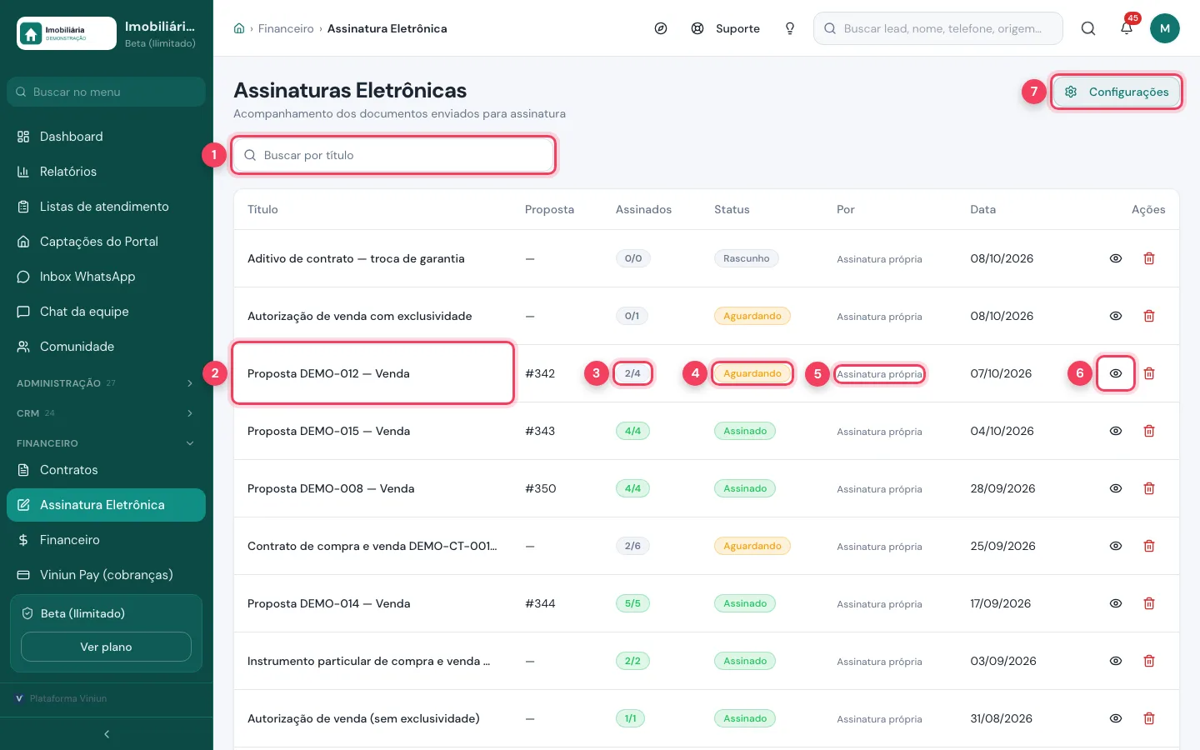
Task: Go to Relatórios in sidebar
Action: [106, 172]
